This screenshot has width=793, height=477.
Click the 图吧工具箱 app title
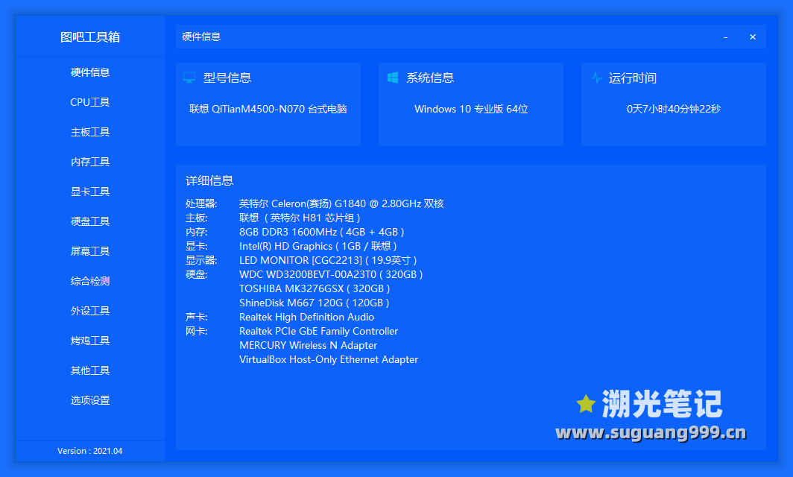[x=90, y=37]
